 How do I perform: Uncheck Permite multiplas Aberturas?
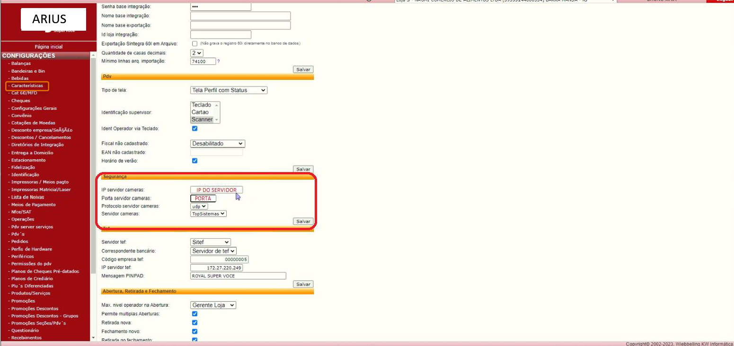tap(195, 314)
